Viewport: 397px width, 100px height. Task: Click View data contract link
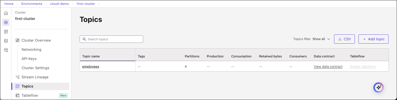[x=328, y=66]
